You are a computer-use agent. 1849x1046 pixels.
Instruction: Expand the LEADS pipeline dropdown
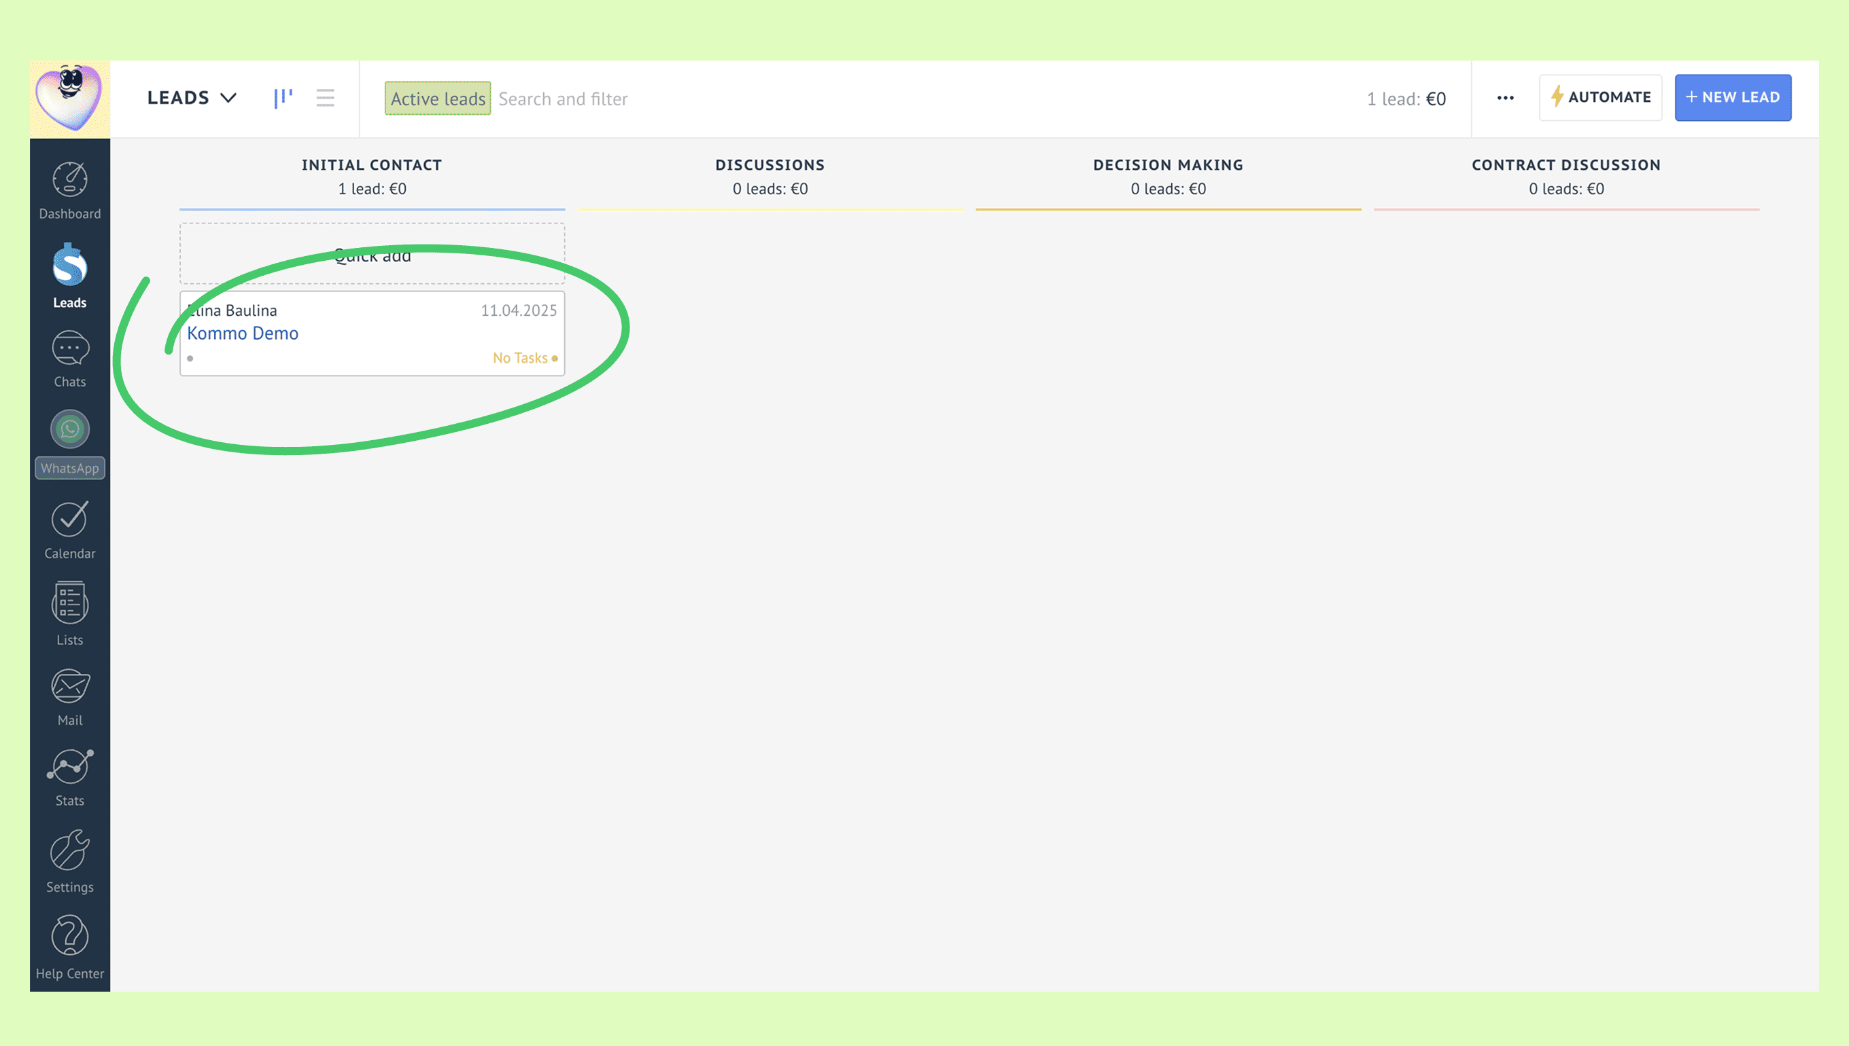[191, 98]
